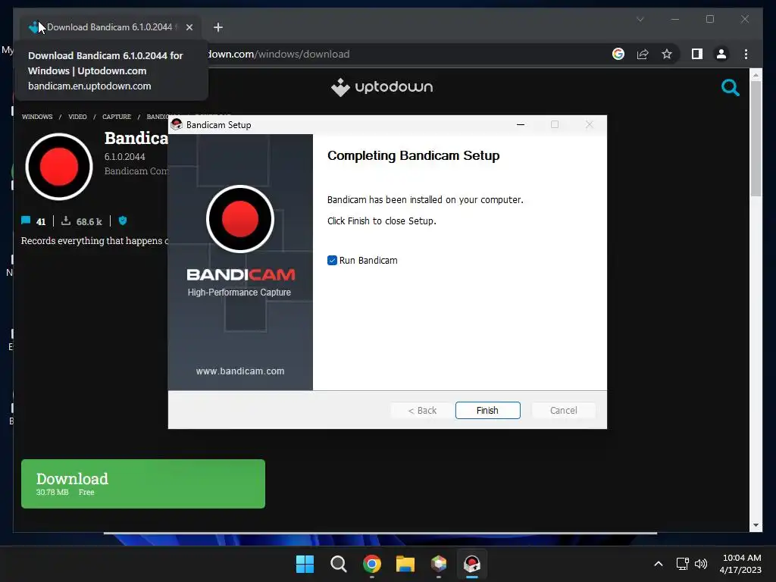Click the CAPTURE breadcrumb link
Screen dimensions: 776x582
[116, 117]
